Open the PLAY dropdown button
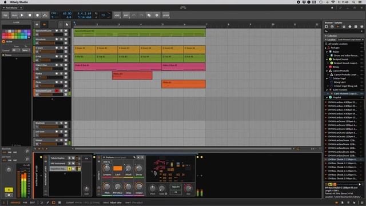Image resolution: width=366 pixels, height=206 pixels. click(x=14, y=15)
